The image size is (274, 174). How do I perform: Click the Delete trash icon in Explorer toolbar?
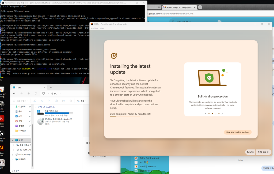click(71, 101)
